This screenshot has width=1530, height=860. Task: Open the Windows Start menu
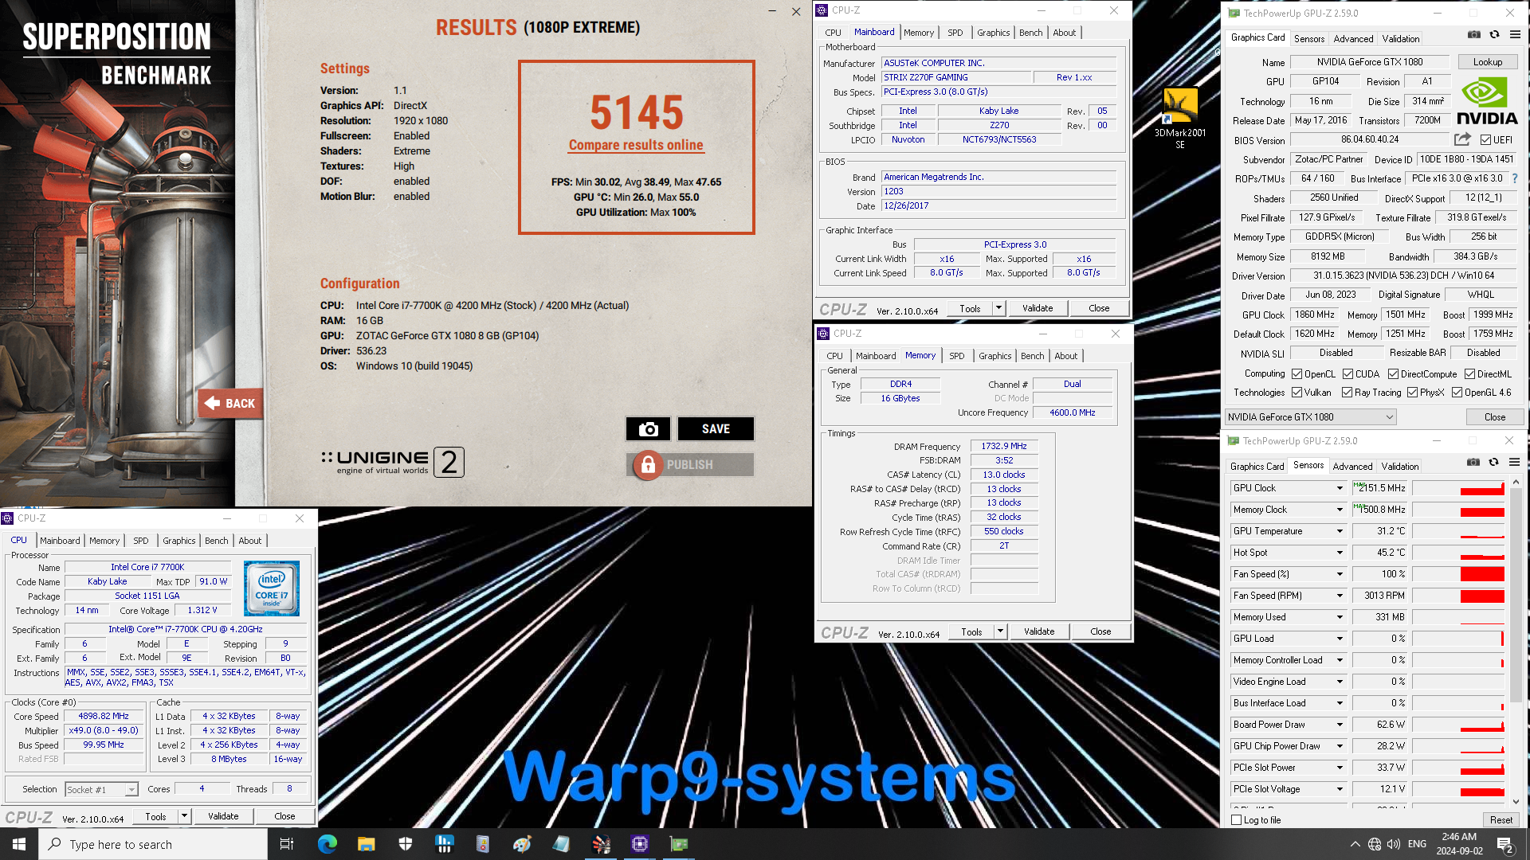19,844
